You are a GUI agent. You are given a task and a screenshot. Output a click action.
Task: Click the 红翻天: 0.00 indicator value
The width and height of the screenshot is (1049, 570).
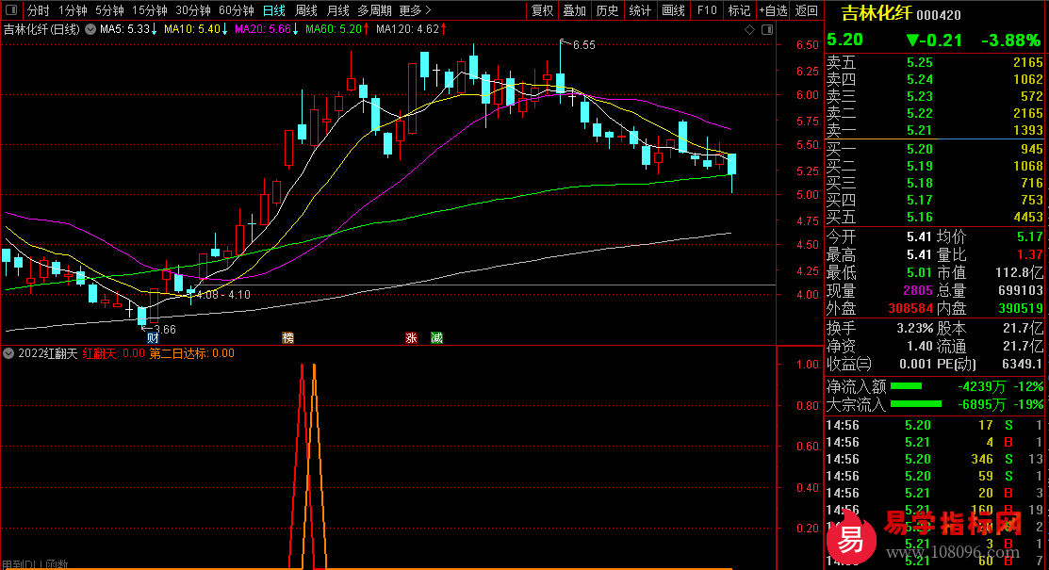click(113, 353)
